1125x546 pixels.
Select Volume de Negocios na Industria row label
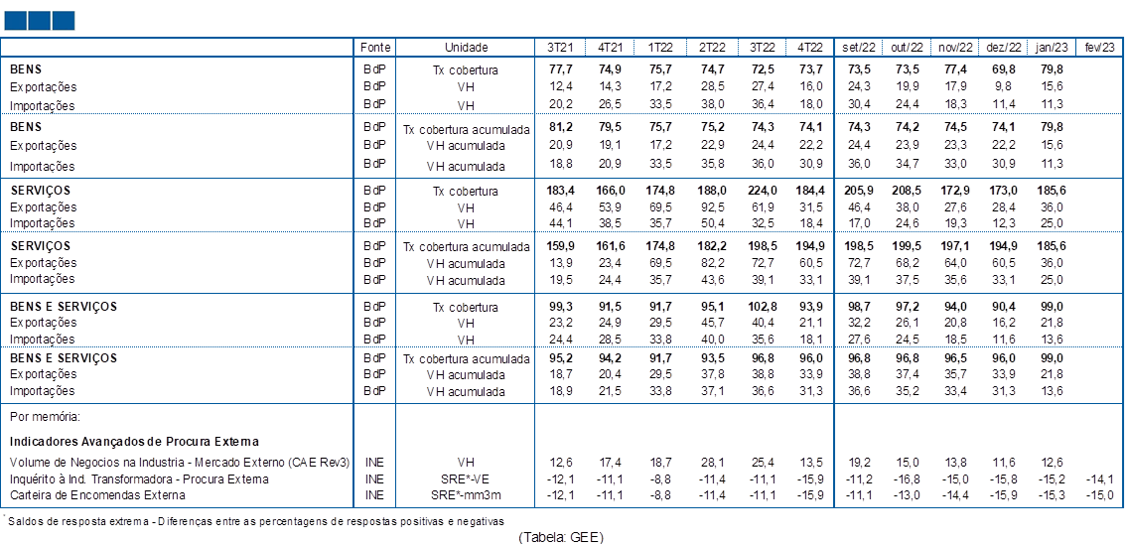[180, 463]
